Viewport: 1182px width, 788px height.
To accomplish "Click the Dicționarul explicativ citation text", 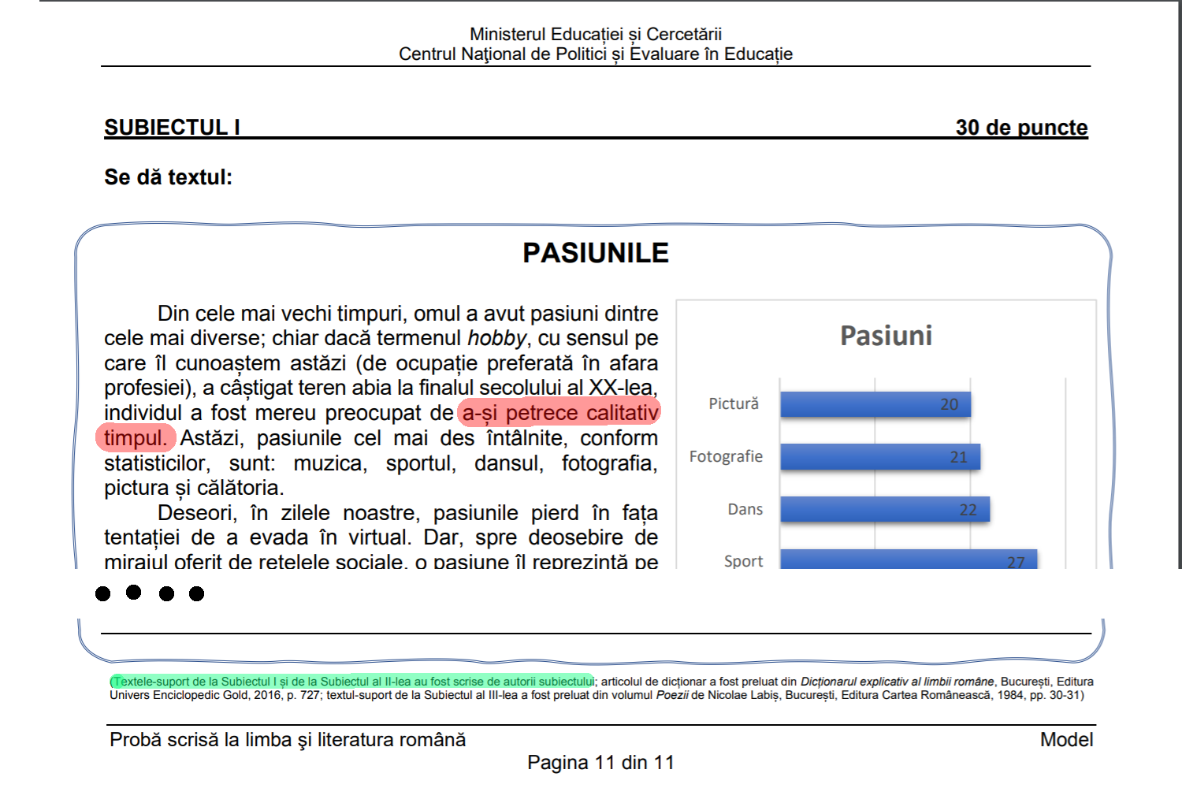I will tap(894, 679).
